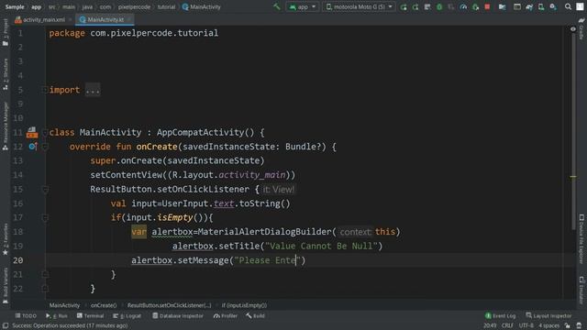Click the 4 spaces indent status entry
Image resolution: width=587 pixels, height=330 pixels.
pyautogui.click(x=548, y=325)
